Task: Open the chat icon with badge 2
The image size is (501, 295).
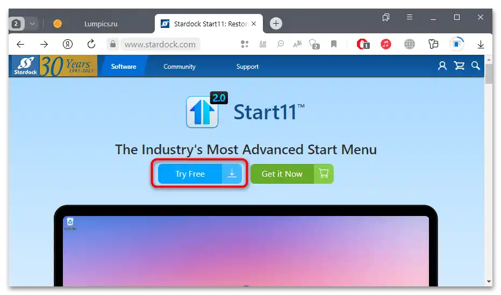Action: pos(314,45)
